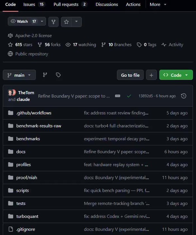Expand the commit message ellipsis

[118, 96]
